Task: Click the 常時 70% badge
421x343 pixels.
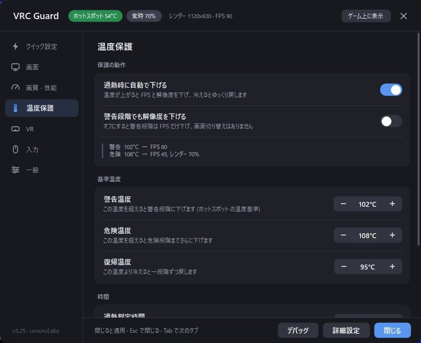Action: [x=144, y=16]
